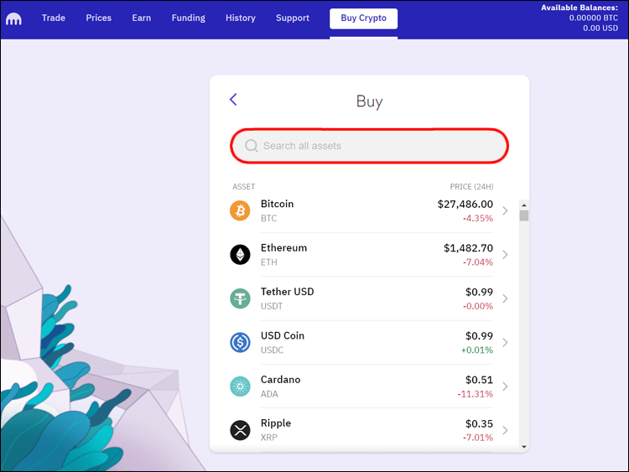The height and width of the screenshot is (472, 629).
Task: Click the Buy Crypto button
Action: click(x=363, y=18)
